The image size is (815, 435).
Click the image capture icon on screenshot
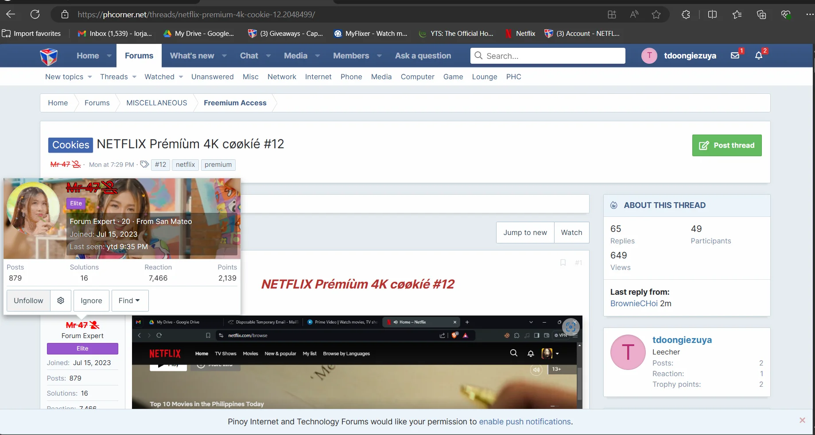pyautogui.click(x=570, y=327)
